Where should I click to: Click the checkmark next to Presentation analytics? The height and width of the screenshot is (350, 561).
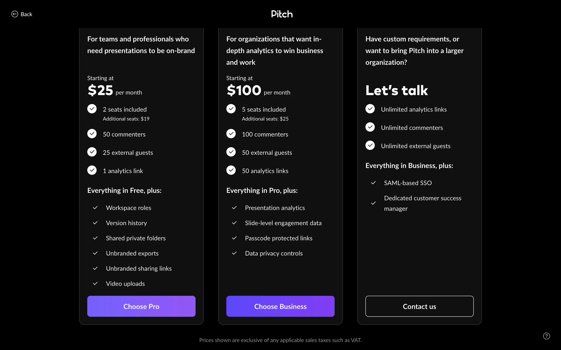coord(234,208)
